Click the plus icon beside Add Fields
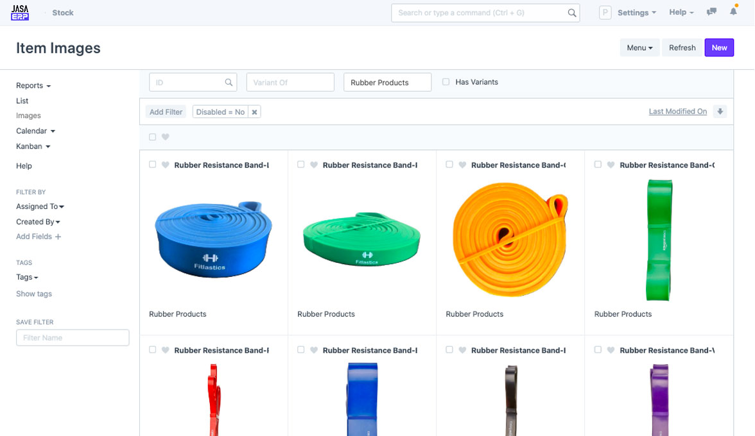755x436 pixels. (x=58, y=237)
